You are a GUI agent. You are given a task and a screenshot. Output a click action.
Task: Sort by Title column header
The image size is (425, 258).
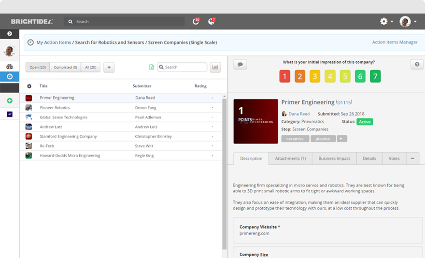[x=43, y=86]
